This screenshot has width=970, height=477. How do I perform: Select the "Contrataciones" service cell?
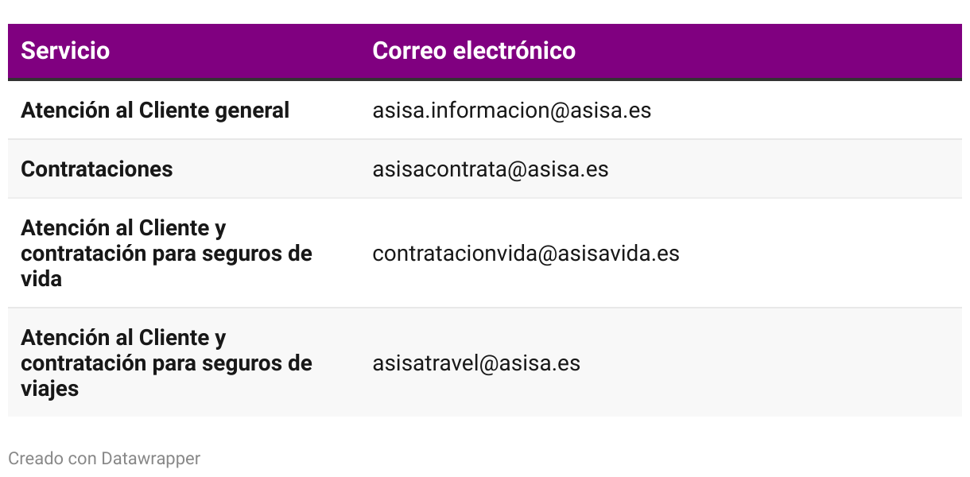point(97,169)
